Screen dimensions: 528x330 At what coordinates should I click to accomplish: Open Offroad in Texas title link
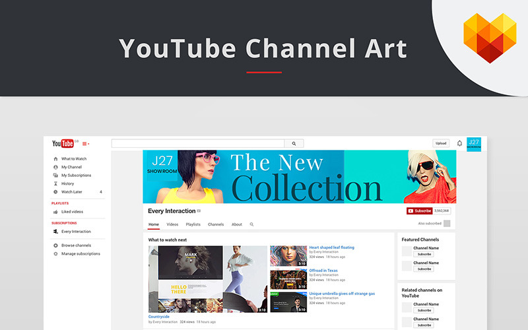click(x=323, y=271)
